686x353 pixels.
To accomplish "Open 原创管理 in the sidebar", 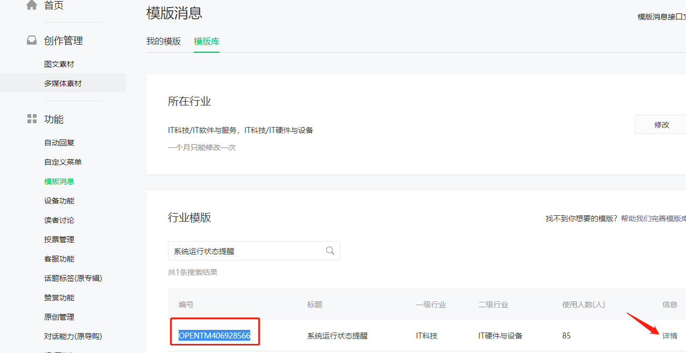I will pyautogui.click(x=59, y=317).
